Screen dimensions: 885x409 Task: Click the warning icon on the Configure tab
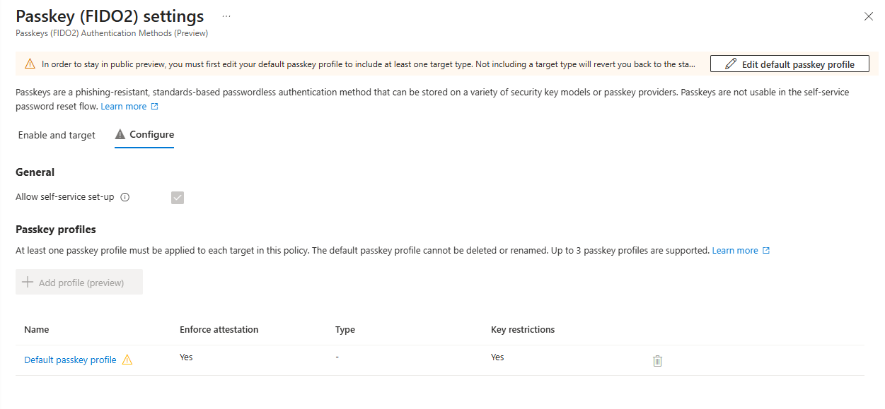120,134
